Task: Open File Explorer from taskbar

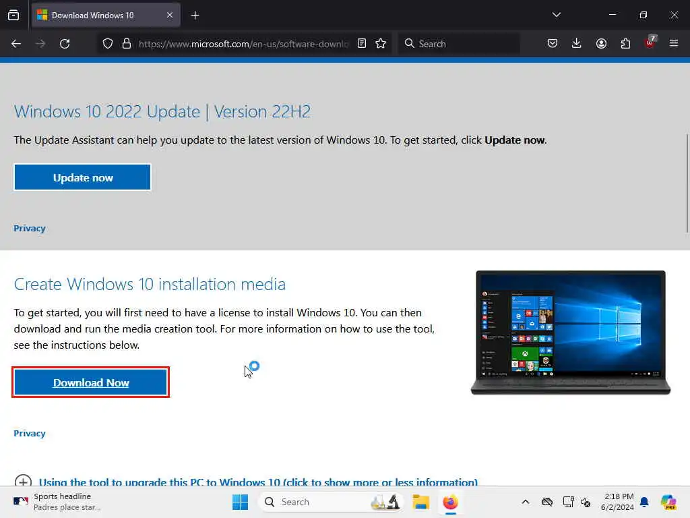Action: click(x=420, y=502)
